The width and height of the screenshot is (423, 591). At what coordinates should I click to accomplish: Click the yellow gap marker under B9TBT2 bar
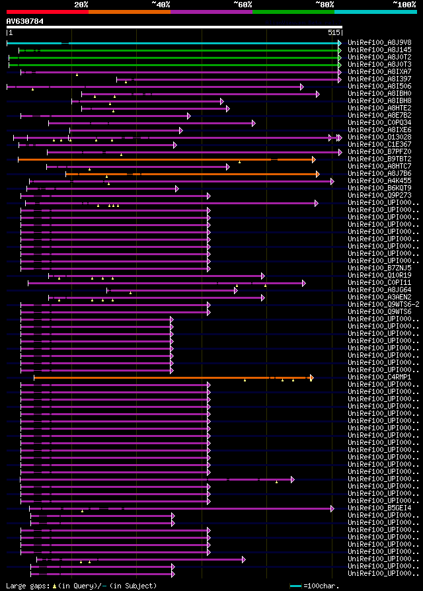point(239,162)
